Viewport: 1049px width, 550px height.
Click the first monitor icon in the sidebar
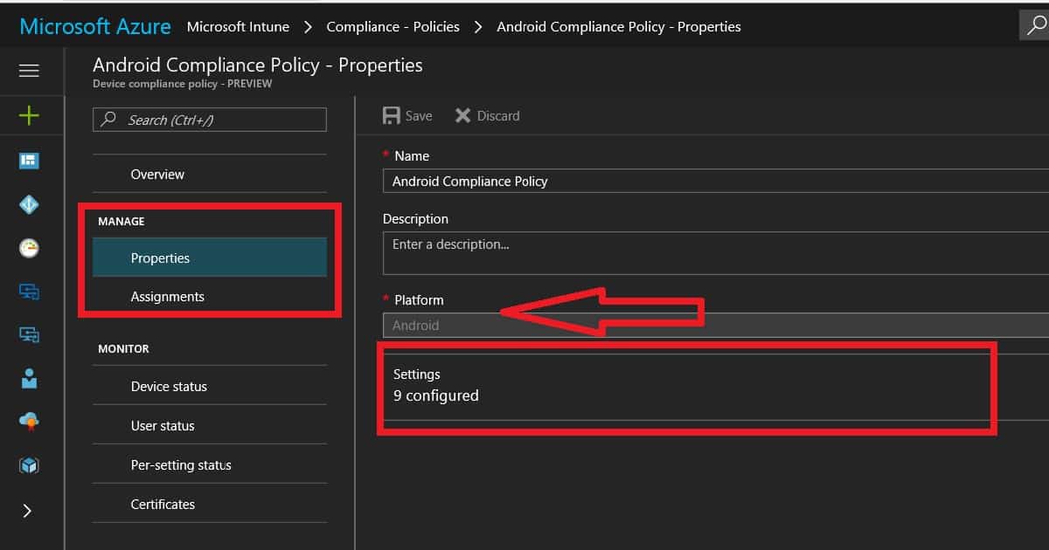[29, 292]
